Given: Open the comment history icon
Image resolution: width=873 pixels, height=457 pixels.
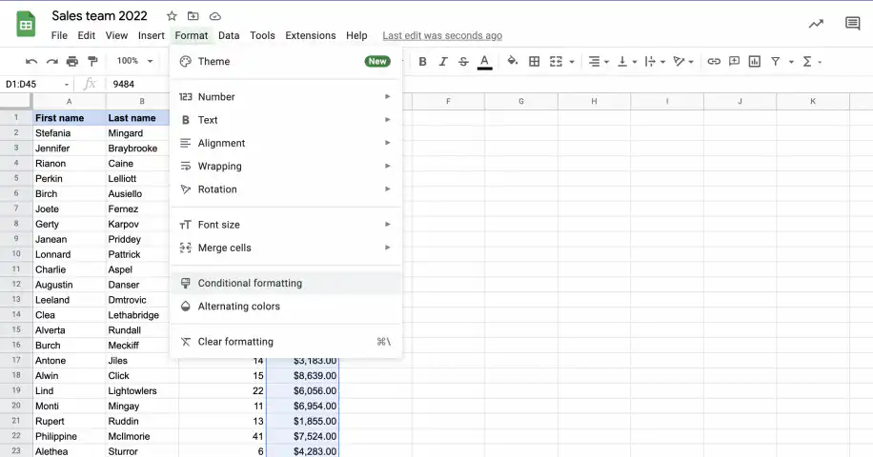Looking at the screenshot, I should point(852,24).
